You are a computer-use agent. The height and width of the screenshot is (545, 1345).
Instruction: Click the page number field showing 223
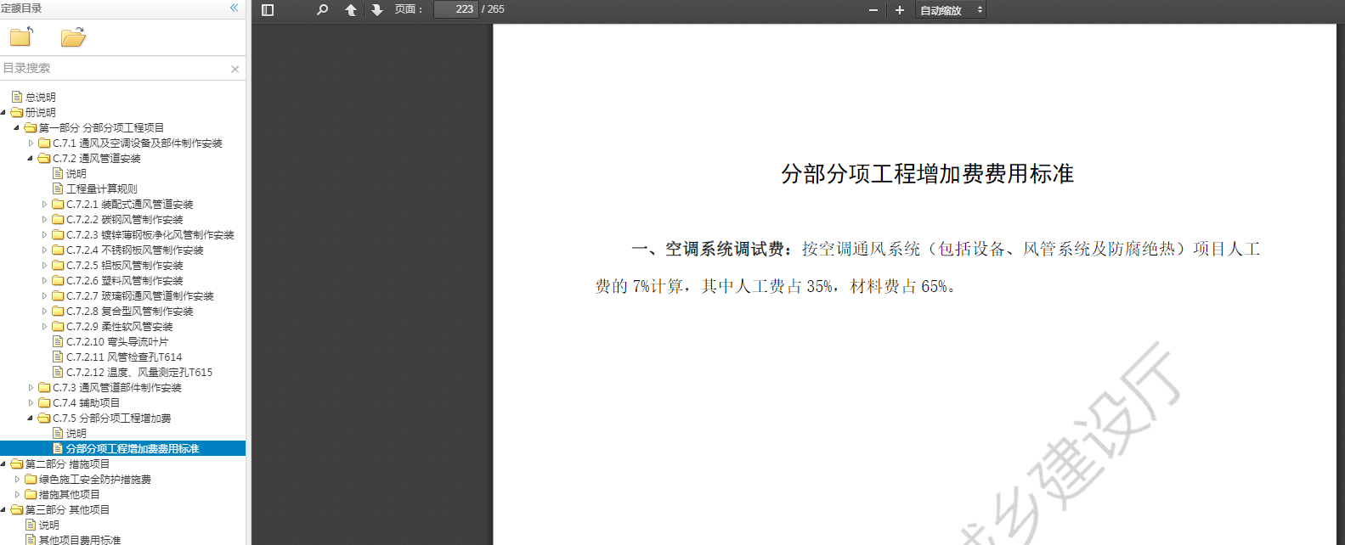[x=455, y=9]
